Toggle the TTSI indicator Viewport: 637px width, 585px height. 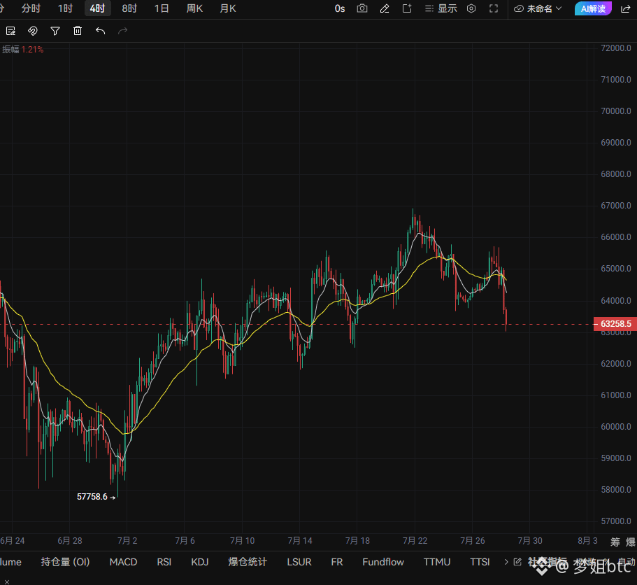point(480,562)
